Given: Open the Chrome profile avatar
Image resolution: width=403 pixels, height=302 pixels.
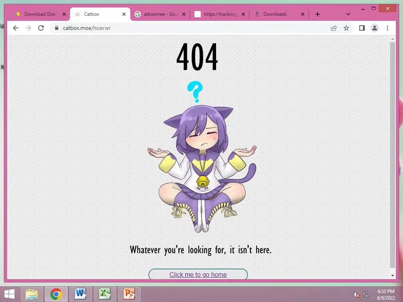Looking at the screenshot, I should pos(375,28).
